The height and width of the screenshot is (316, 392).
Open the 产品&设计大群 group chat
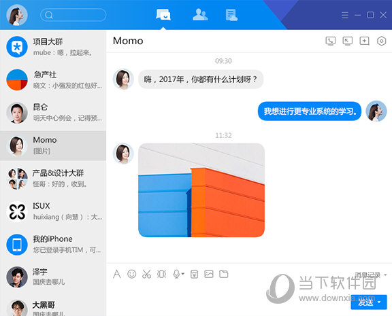click(x=53, y=179)
